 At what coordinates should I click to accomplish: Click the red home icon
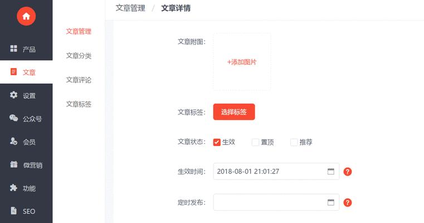tap(26, 16)
